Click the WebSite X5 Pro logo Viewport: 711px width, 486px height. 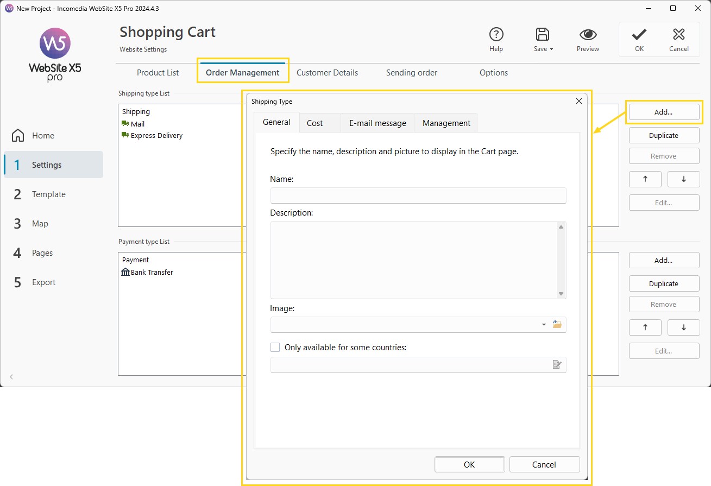tap(55, 55)
